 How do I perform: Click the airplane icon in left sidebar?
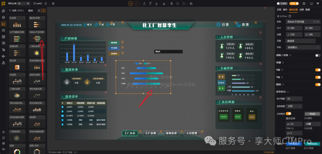click(4, 56)
